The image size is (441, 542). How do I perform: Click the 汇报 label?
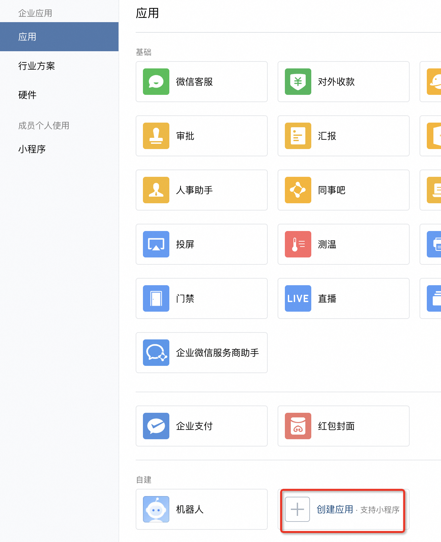pos(327,136)
